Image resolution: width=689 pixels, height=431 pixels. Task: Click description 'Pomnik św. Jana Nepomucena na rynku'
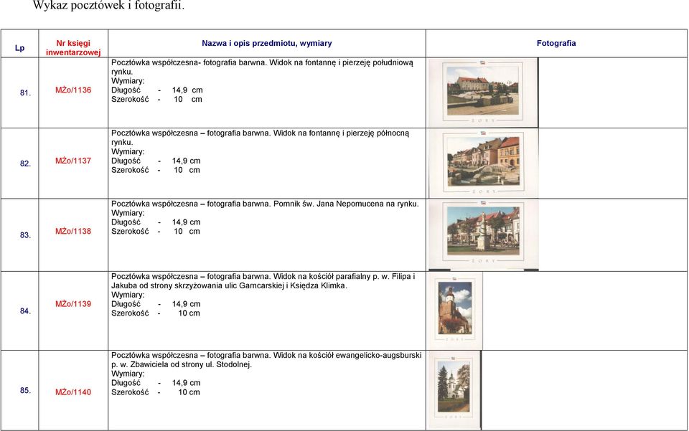point(265,204)
